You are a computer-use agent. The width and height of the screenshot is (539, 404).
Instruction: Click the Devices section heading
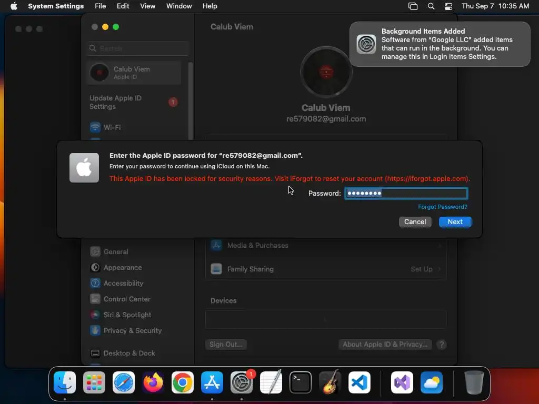[223, 300]
